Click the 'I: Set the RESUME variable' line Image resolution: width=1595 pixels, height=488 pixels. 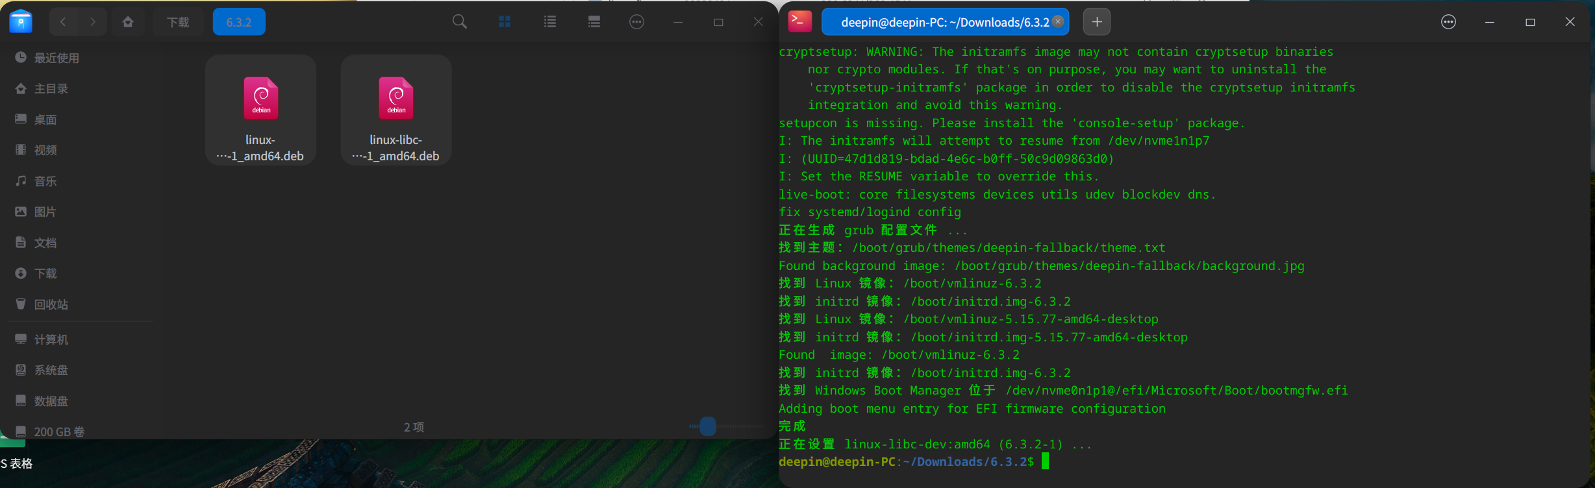(x=939, y=177)
